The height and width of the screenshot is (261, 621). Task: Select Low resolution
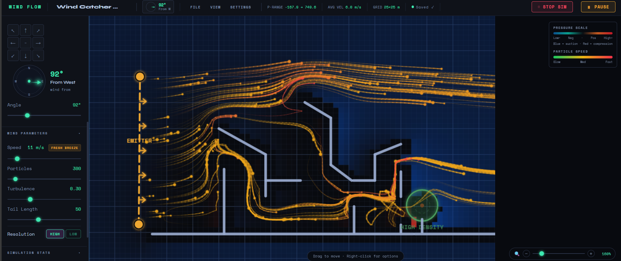pos(73,234)
